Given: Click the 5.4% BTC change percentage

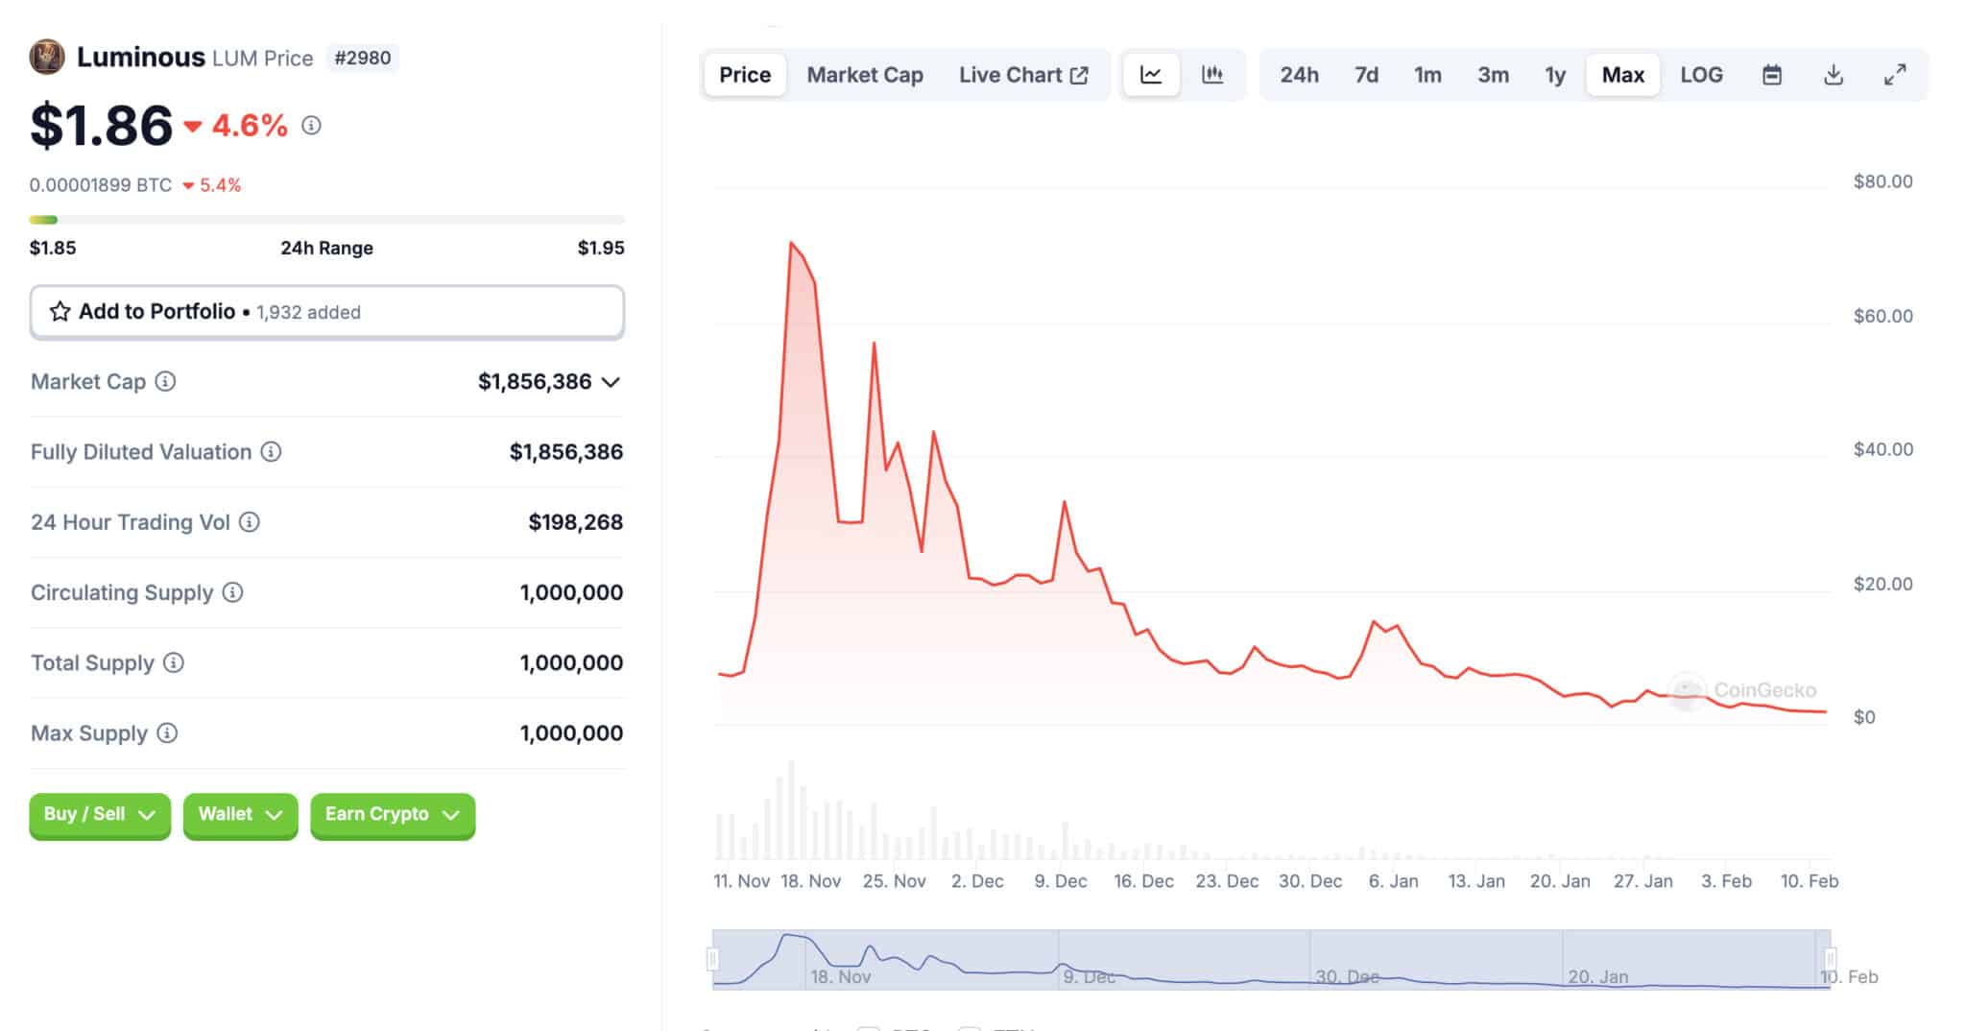Looking at the screenshot, I should pos(220,185).
